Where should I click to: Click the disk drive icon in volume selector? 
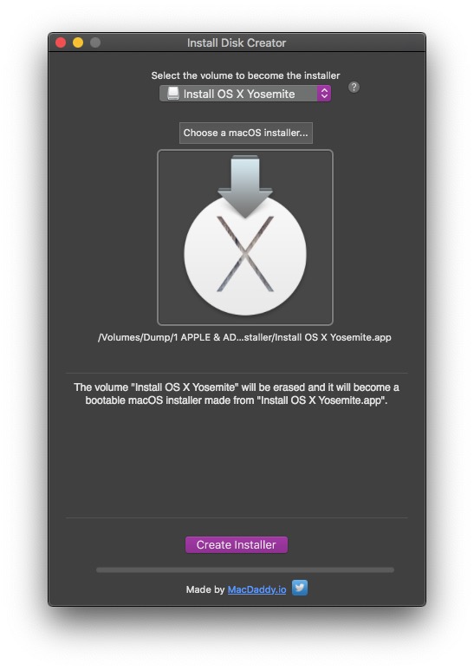pyautogui.click(x=173, y=94)
